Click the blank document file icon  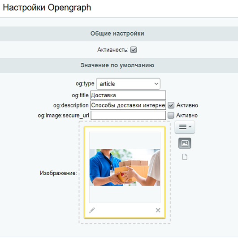185,157
